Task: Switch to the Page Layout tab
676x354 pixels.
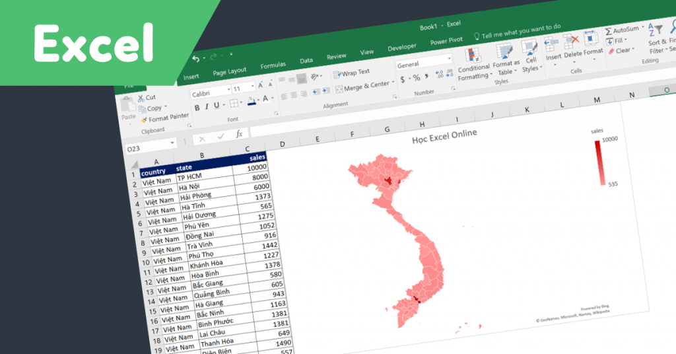Action: [229, 71]
